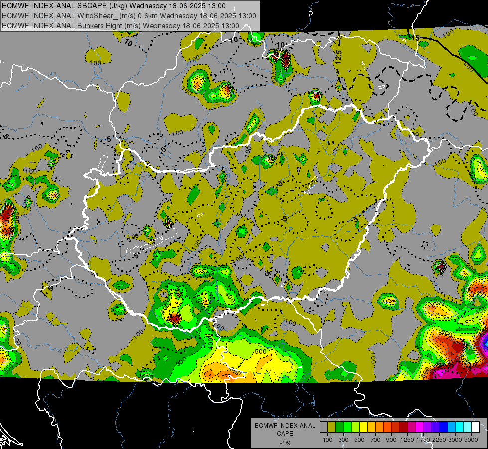Screen dimensions: 488x449
Task: Click the legend word CAPE
Action: pyautogui.click(x=285, y=434)
